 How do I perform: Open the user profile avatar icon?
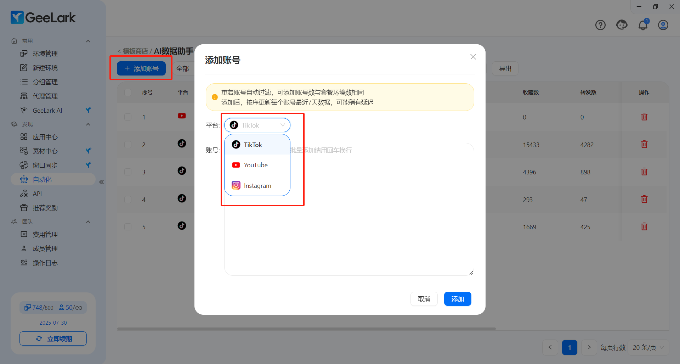[x=663, y=25]
